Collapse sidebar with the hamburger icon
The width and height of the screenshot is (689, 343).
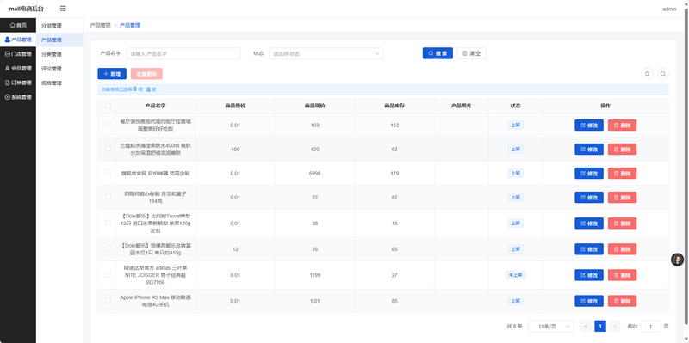[63, 9]
